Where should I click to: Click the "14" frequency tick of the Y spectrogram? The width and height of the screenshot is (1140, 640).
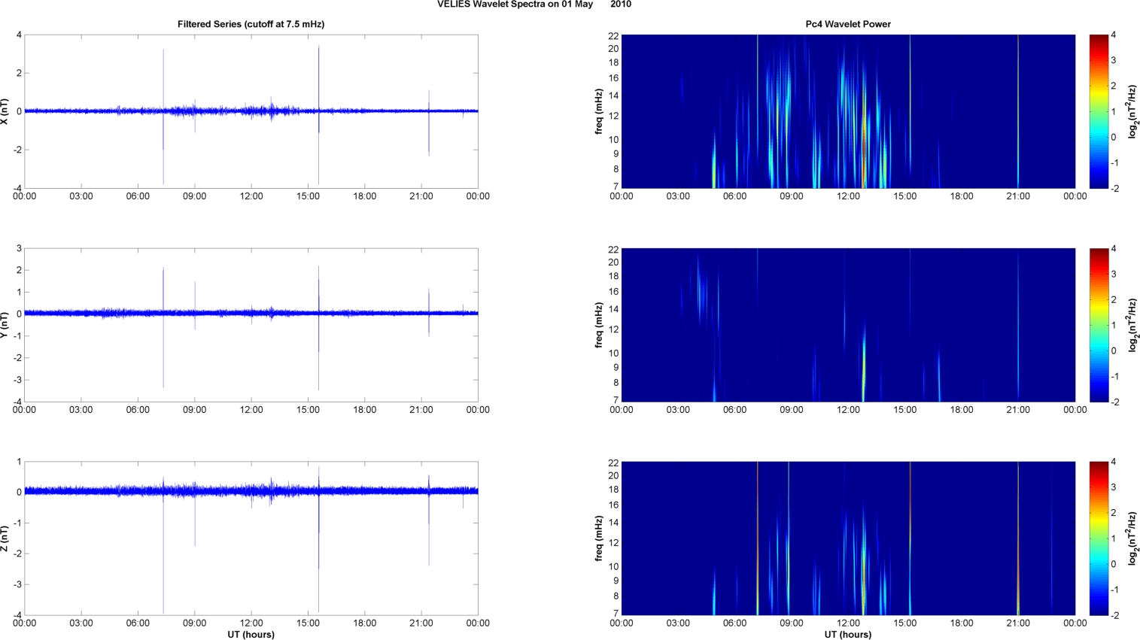pos(613,309)
